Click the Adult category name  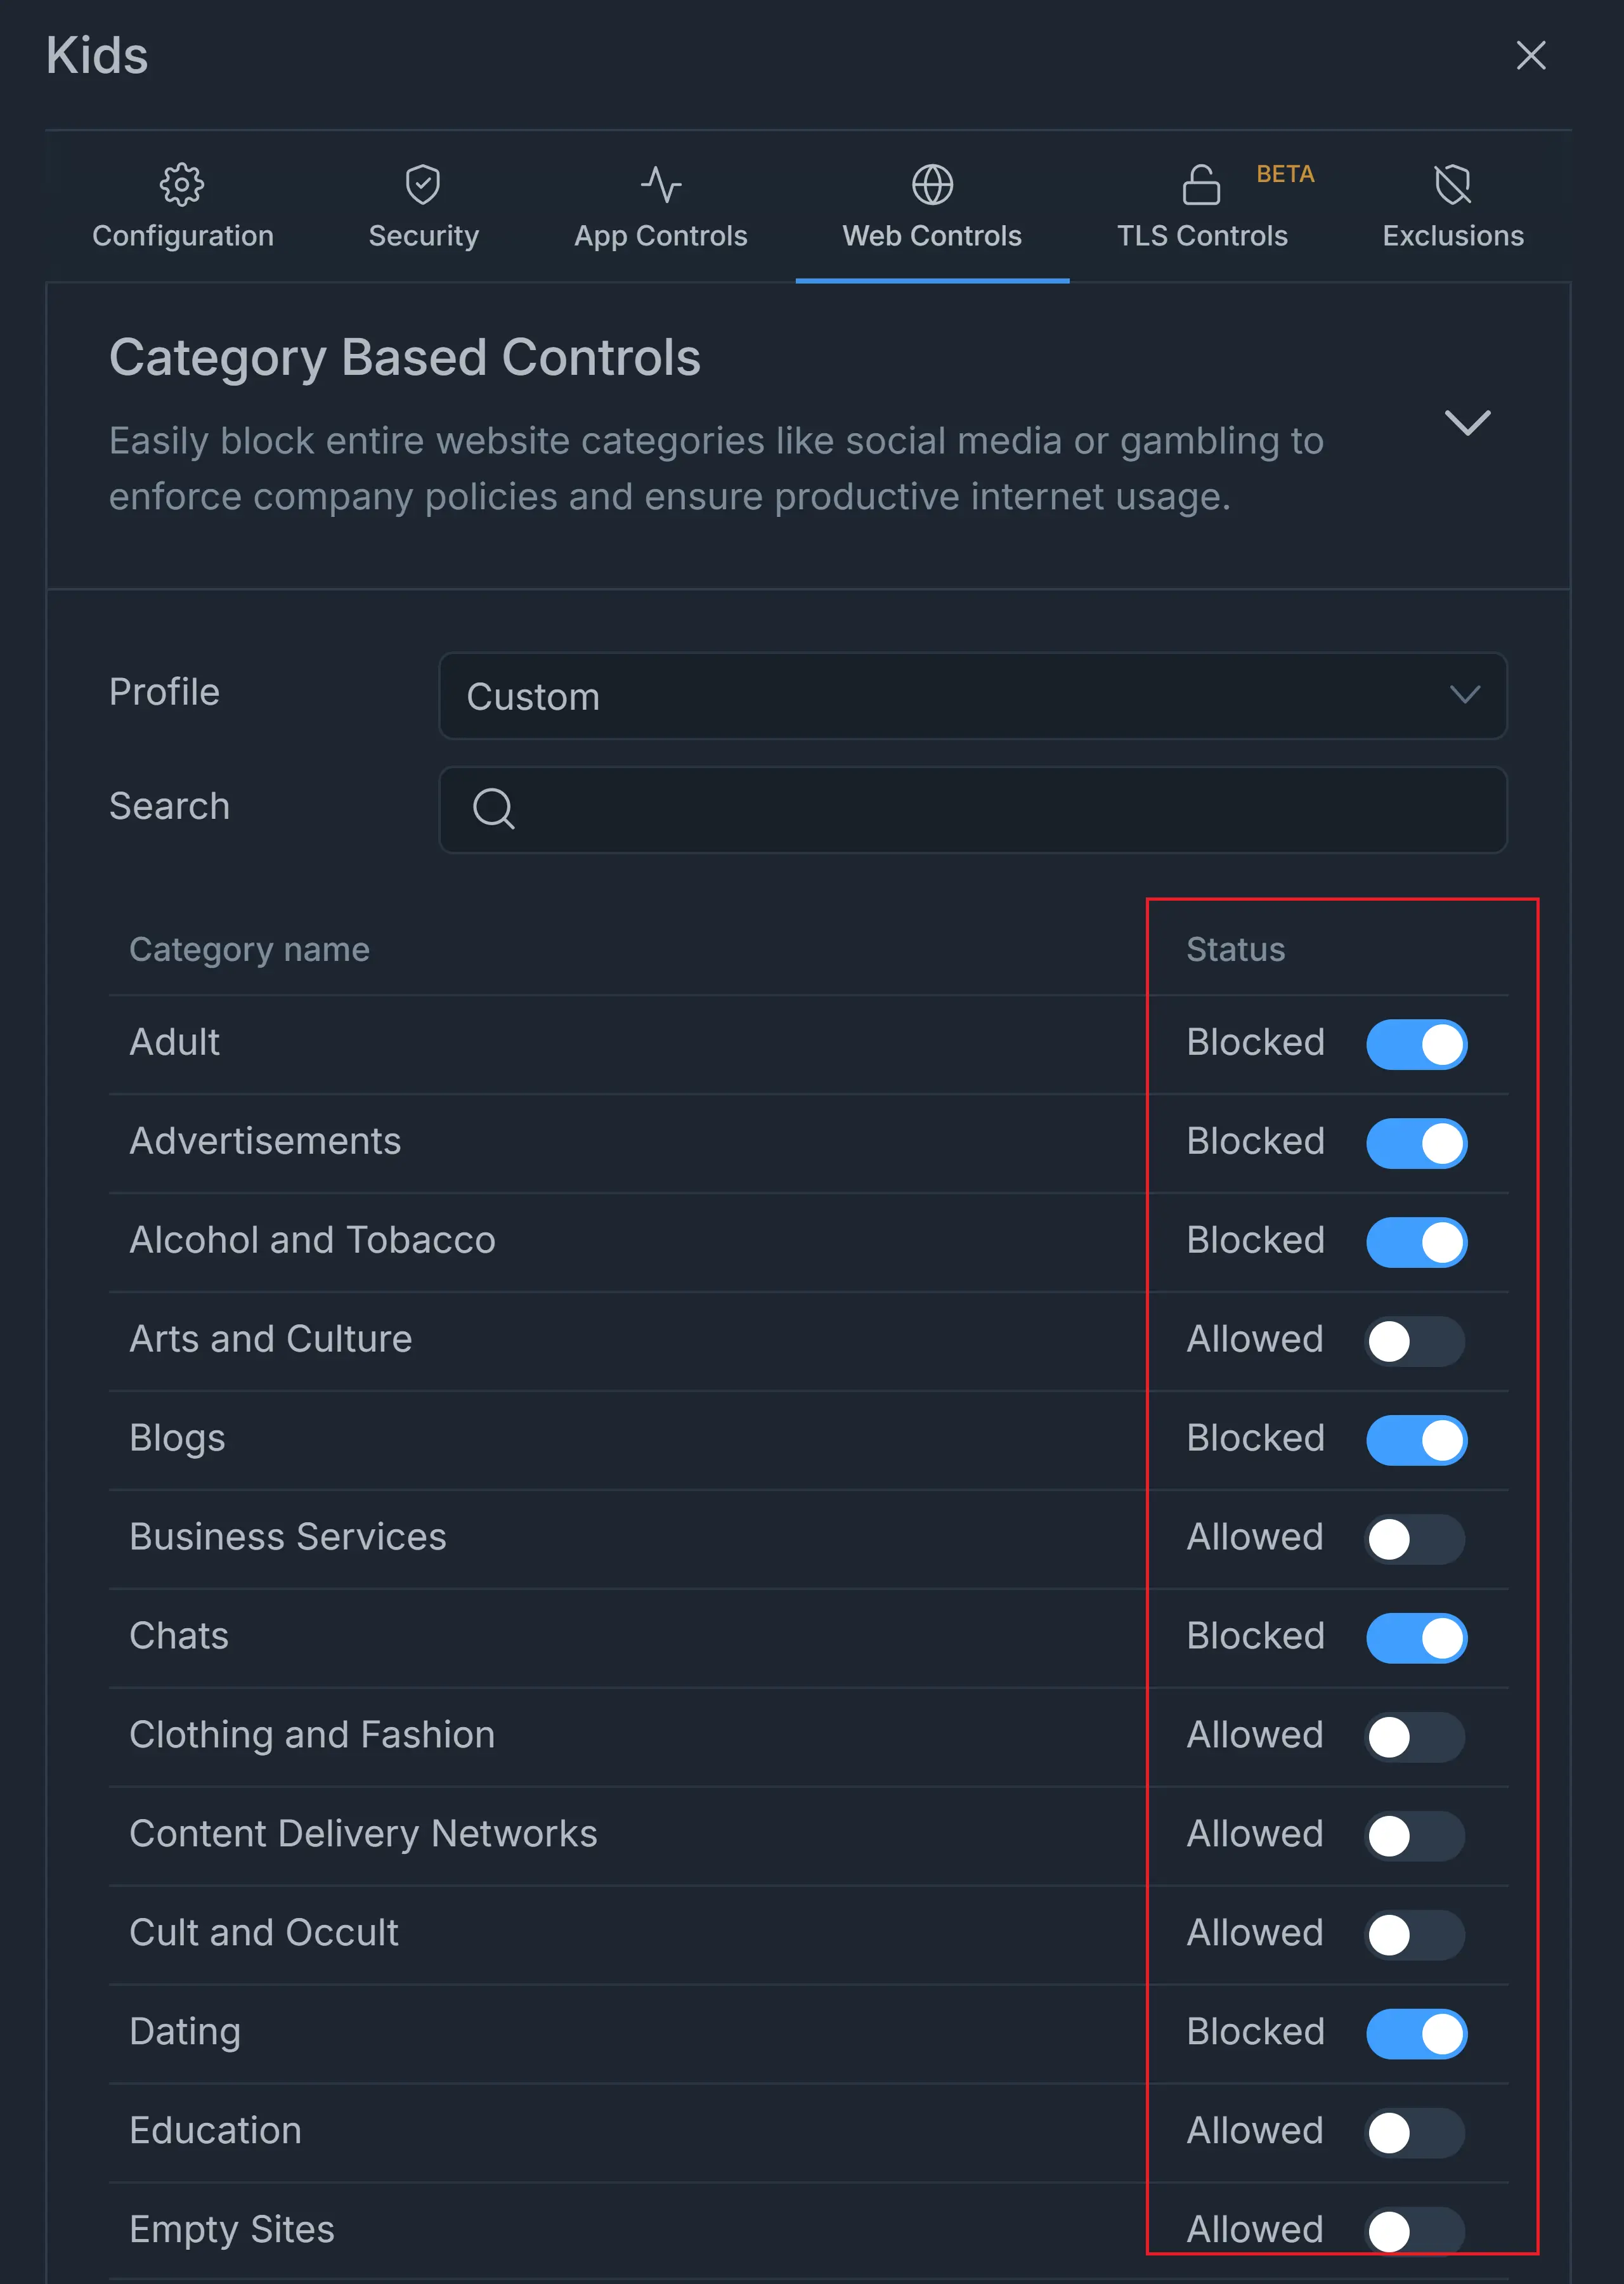[x=175, y=1042]
